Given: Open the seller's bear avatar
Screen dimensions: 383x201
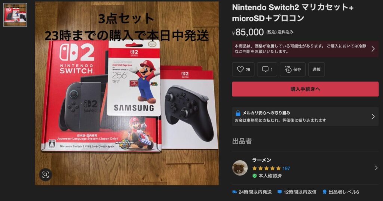Looking at the screenshot, I should 240,168.
